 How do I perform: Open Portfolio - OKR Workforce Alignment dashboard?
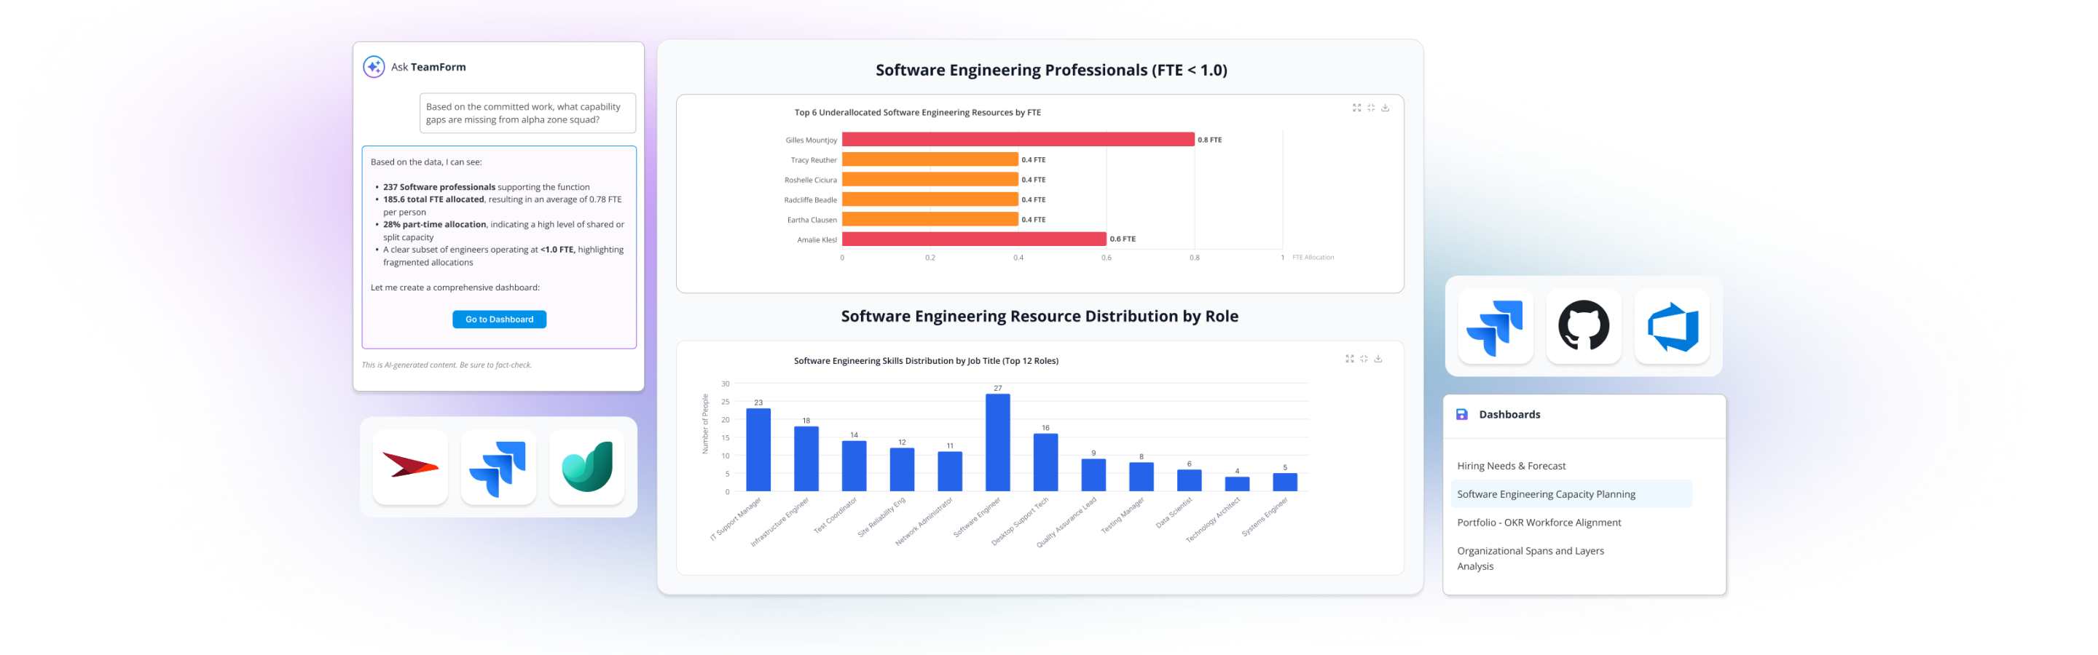pos(1539,523)
